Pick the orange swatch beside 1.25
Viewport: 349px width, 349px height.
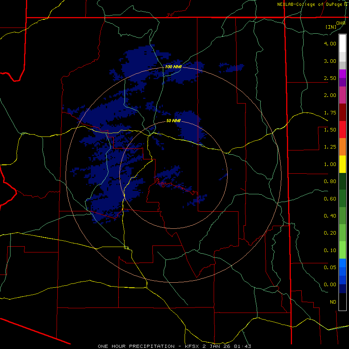(342, 147)
